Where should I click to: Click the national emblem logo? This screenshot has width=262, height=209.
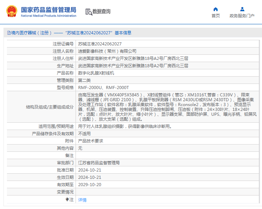click(12, 11)
